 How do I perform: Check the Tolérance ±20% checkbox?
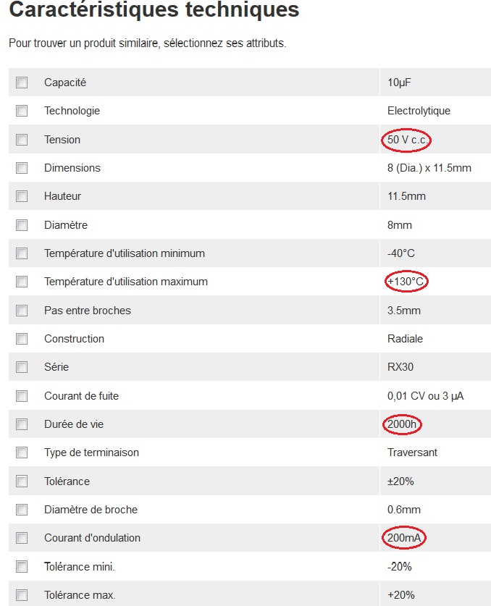(22, 481)
